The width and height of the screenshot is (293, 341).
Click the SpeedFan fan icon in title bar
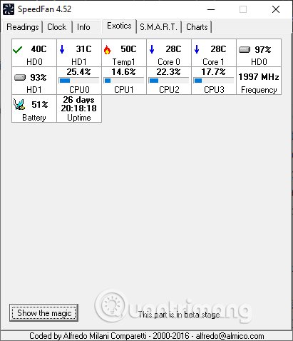pos(9,9)
